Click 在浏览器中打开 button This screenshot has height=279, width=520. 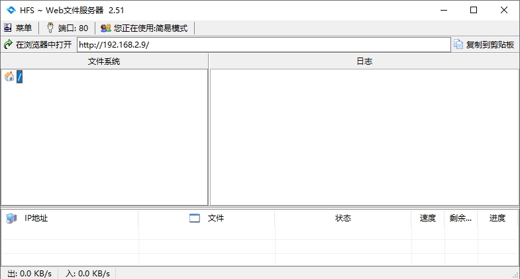(38, 45)
